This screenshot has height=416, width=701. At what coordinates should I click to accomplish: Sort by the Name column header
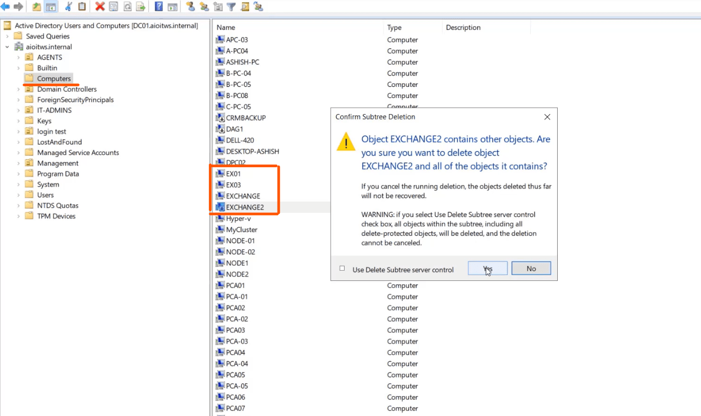point(225,27)
